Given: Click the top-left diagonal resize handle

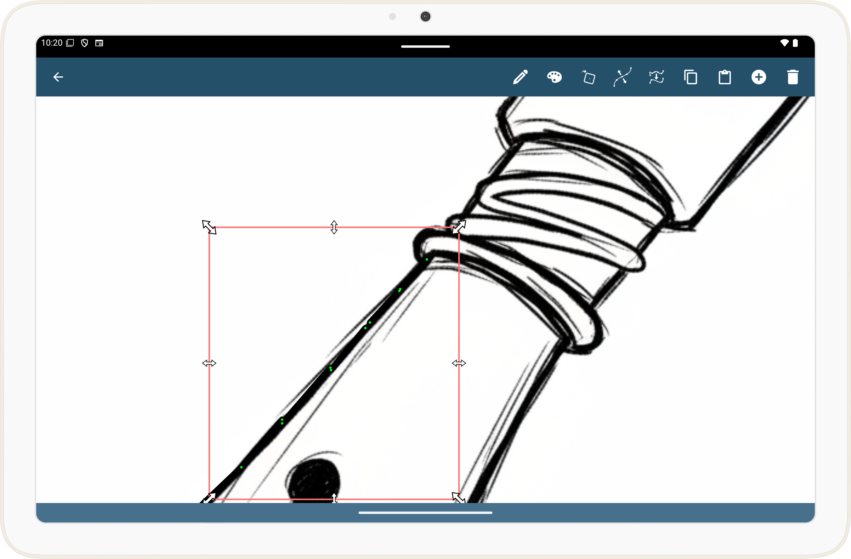Looking at the screenshot, I should (x=209, y=227).
